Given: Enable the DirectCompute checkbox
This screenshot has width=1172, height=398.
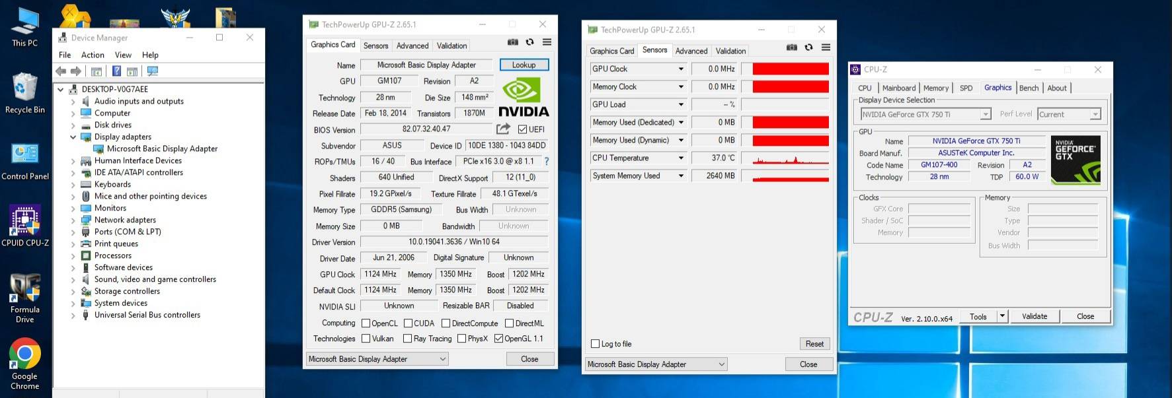Looking at the screenshot, I should point(446,323).
